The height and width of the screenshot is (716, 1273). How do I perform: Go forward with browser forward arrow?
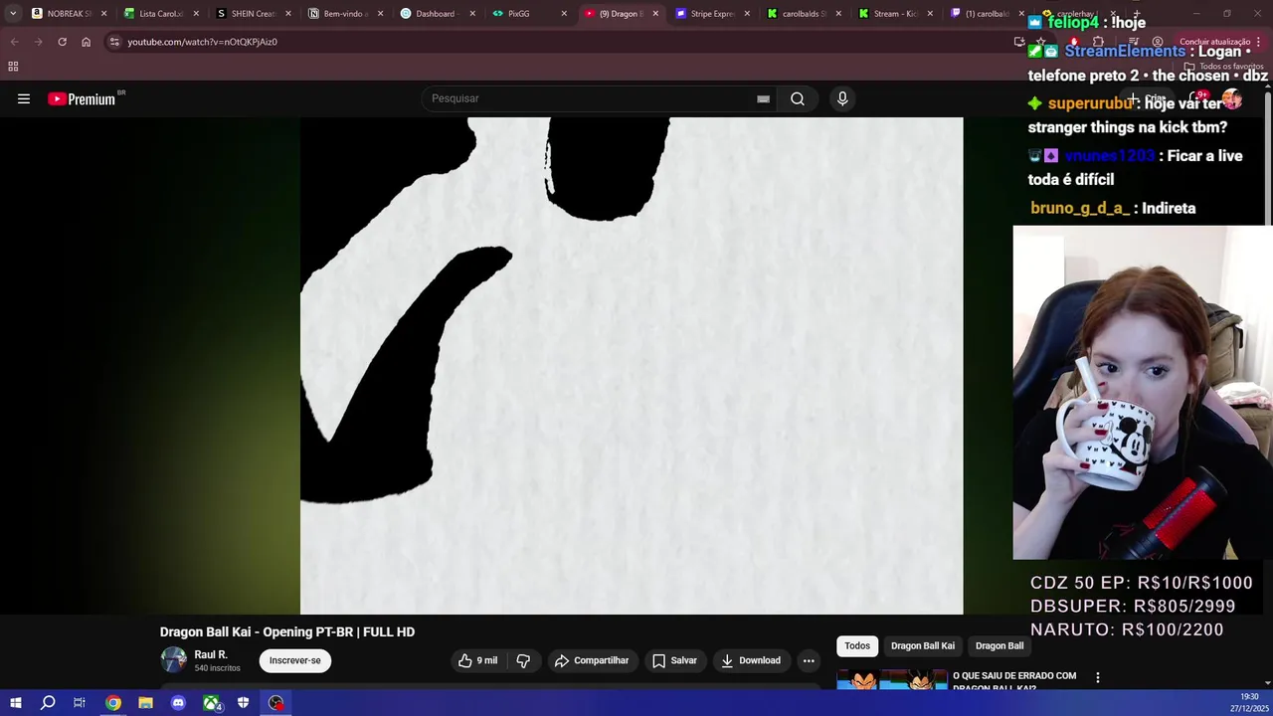(x=38, y=42)
